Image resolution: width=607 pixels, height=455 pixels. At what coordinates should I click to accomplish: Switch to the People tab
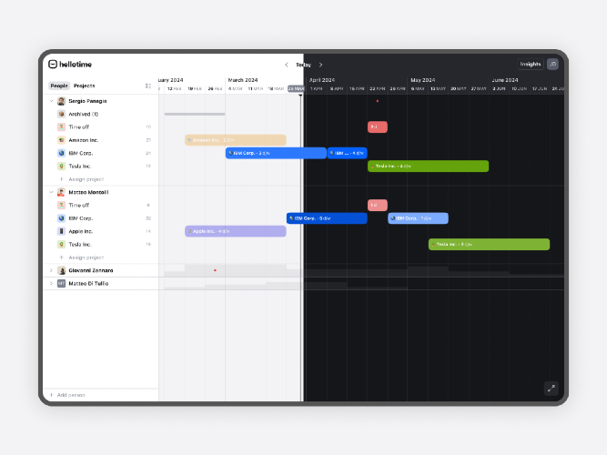tap(59, 86)
